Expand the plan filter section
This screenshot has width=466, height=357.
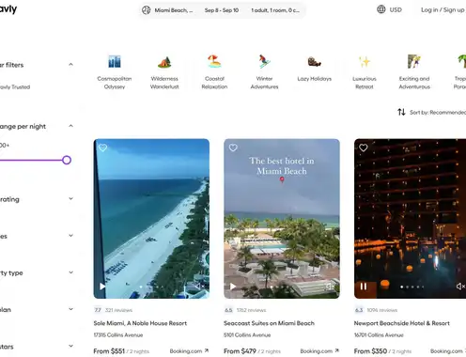(70, 309)
